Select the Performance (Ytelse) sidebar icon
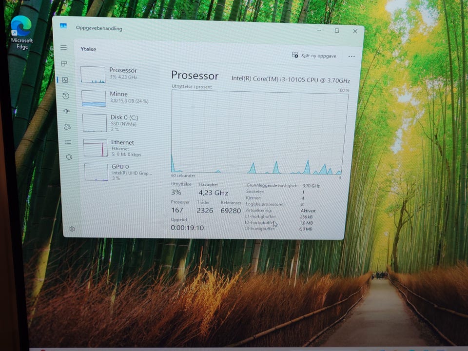468x351 pixels. point(65,79)
